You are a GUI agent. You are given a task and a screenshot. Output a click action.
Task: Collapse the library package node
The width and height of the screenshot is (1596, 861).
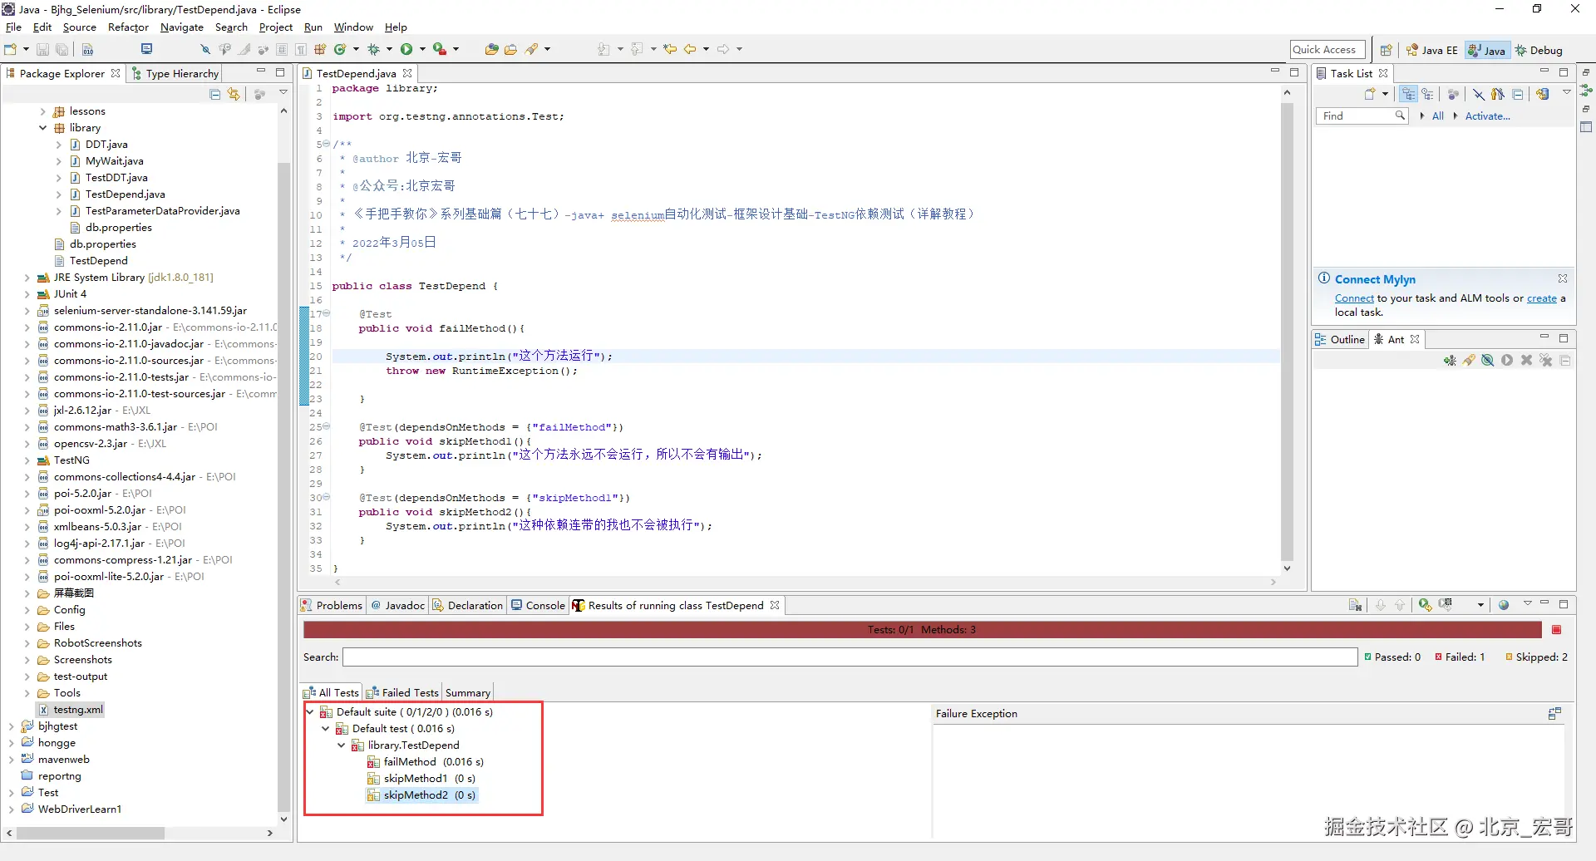click(x=43, y=128)
